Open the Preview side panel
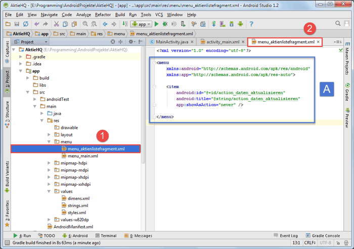 coord(347,118)
